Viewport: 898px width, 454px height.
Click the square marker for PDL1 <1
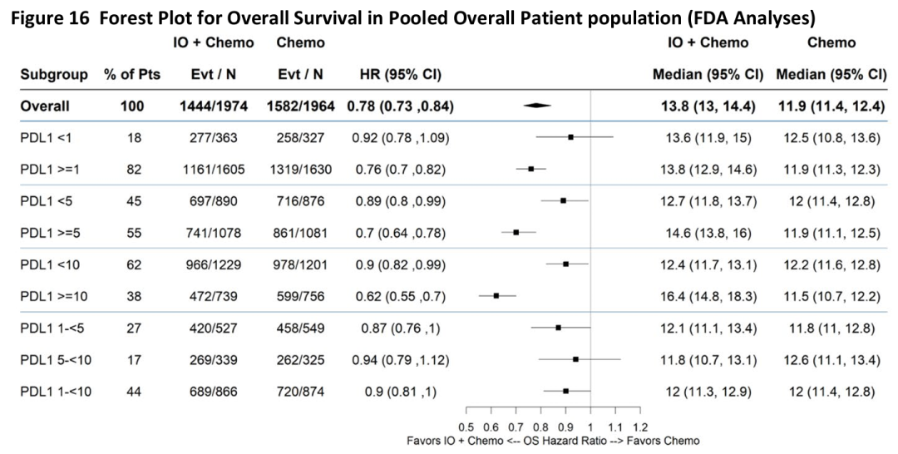click(570, 136)
